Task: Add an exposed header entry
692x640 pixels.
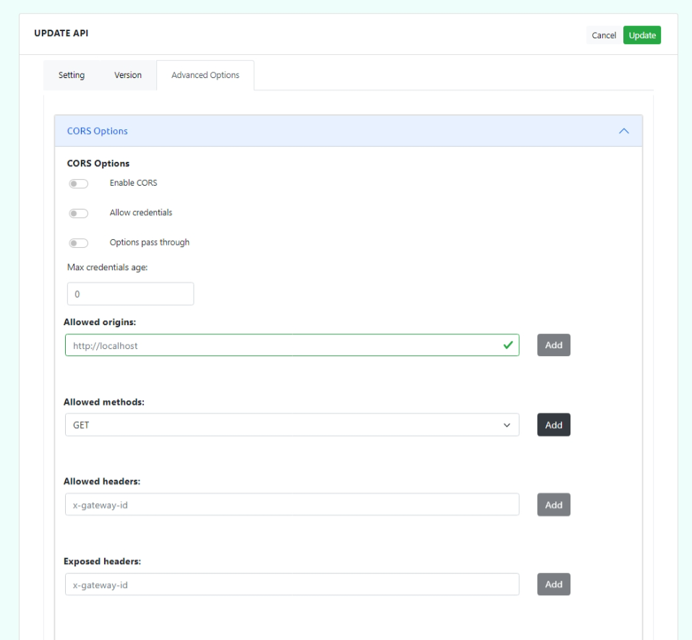Action: 553,584
